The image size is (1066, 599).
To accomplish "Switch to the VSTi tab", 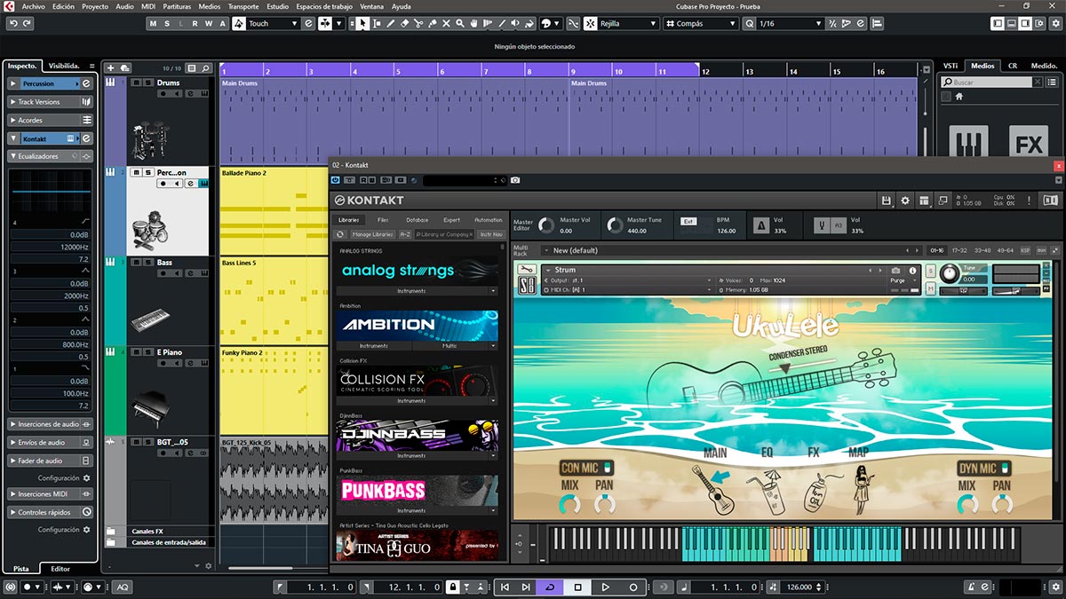I will pos(951,66).
